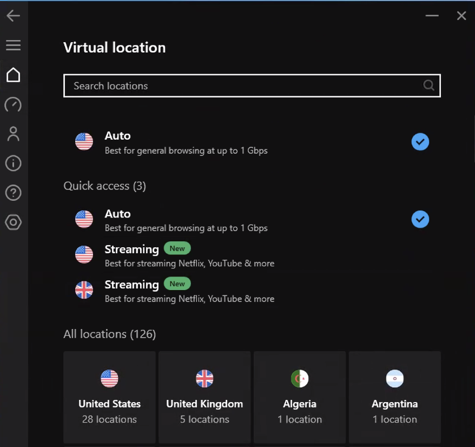Click New badge on US Streaming
The width and height of the screenshot is (475, 447).
click(x=177, y=248)
